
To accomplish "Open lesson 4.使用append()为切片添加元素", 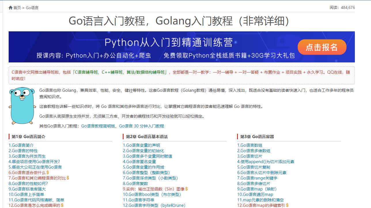I will pyautogui.click(x=266, y=162).
